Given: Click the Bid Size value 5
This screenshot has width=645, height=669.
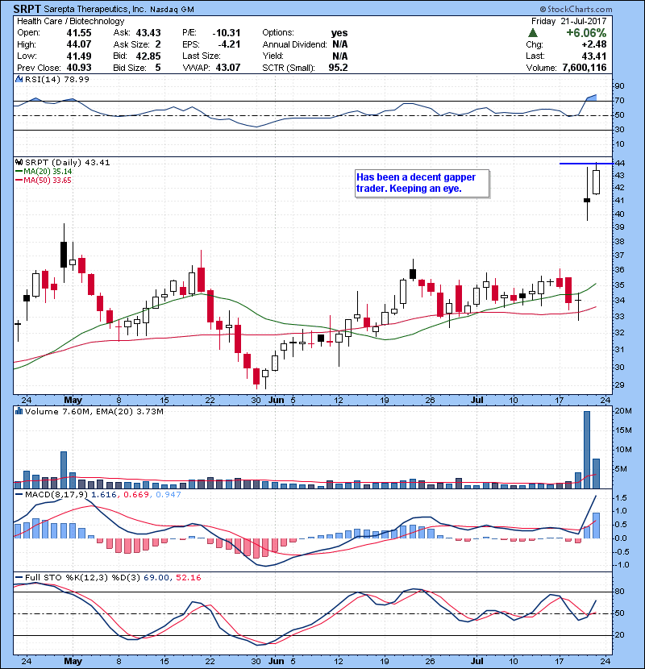Looking at the screenshot, I should click(x=158, y=68).
